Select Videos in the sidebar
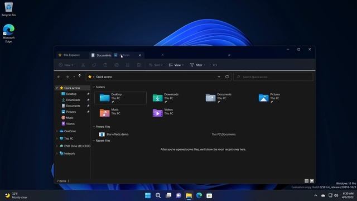This screenshot has width=357, height=201. pos(70,123)
